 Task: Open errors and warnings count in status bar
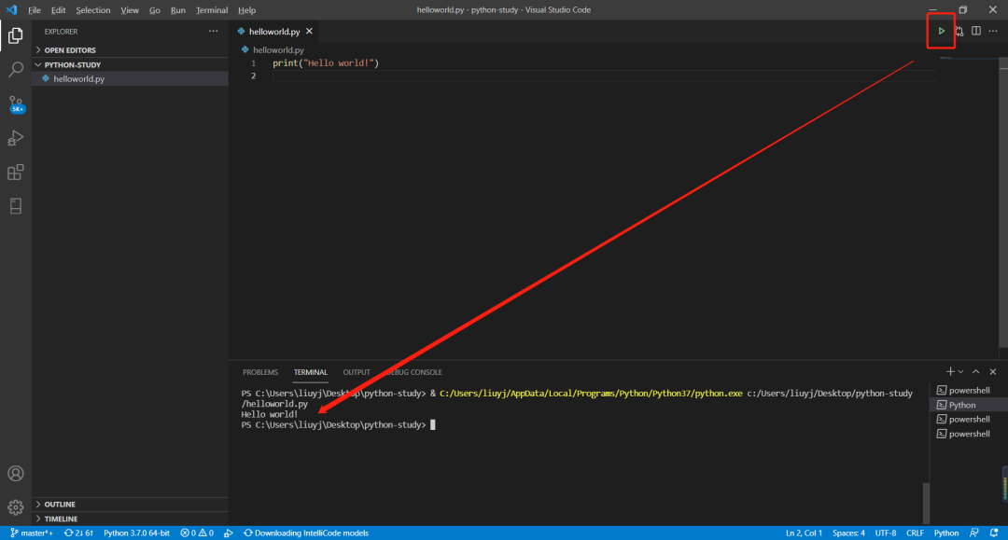pos(197,533)
